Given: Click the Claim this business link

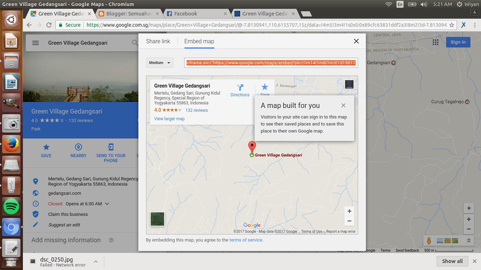Looking at the screenshot, I should 68,214.
